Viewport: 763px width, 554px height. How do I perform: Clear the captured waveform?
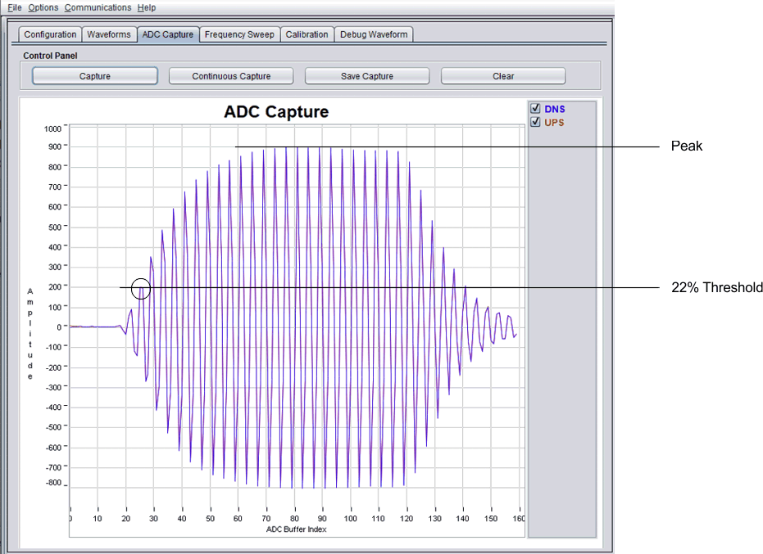pos(502,75)
